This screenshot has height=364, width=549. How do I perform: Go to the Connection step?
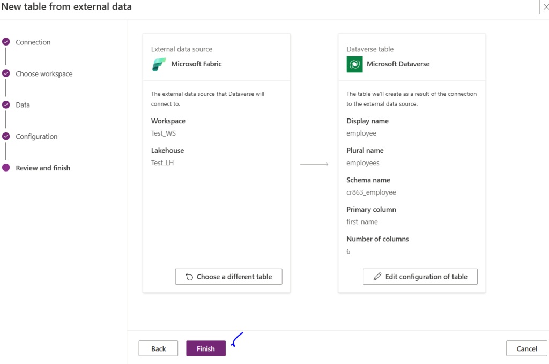pos(33,42)
